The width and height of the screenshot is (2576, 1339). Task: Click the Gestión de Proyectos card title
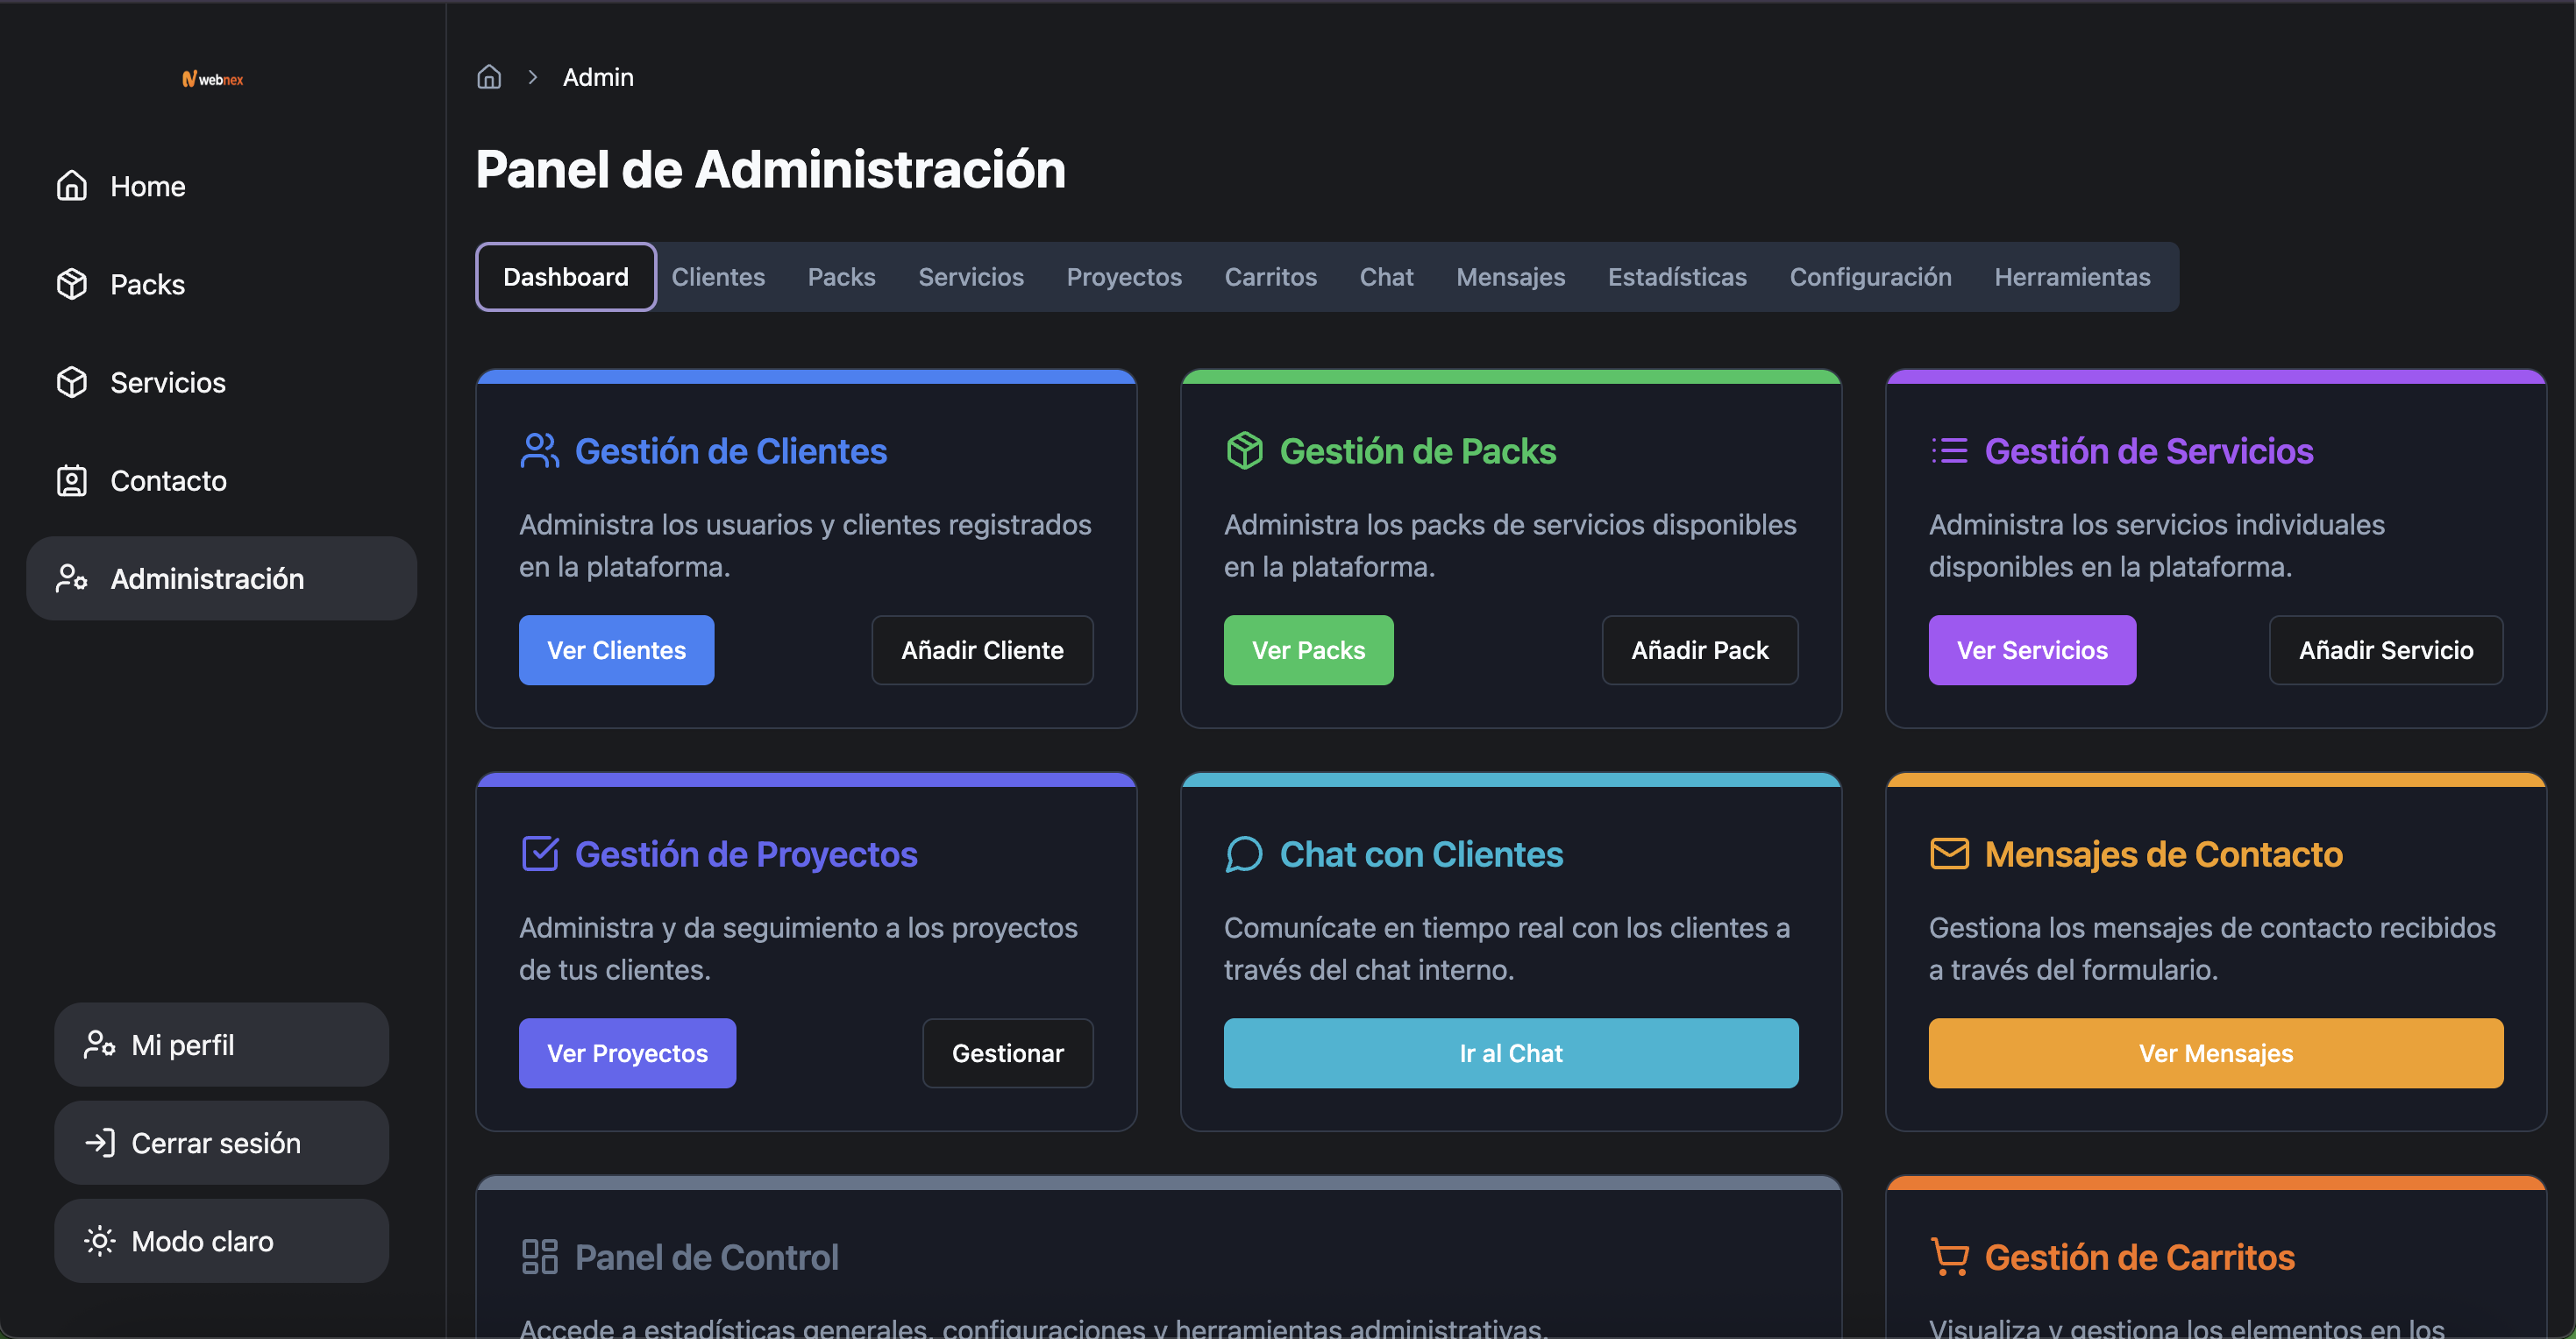click(x=746, y=854)
